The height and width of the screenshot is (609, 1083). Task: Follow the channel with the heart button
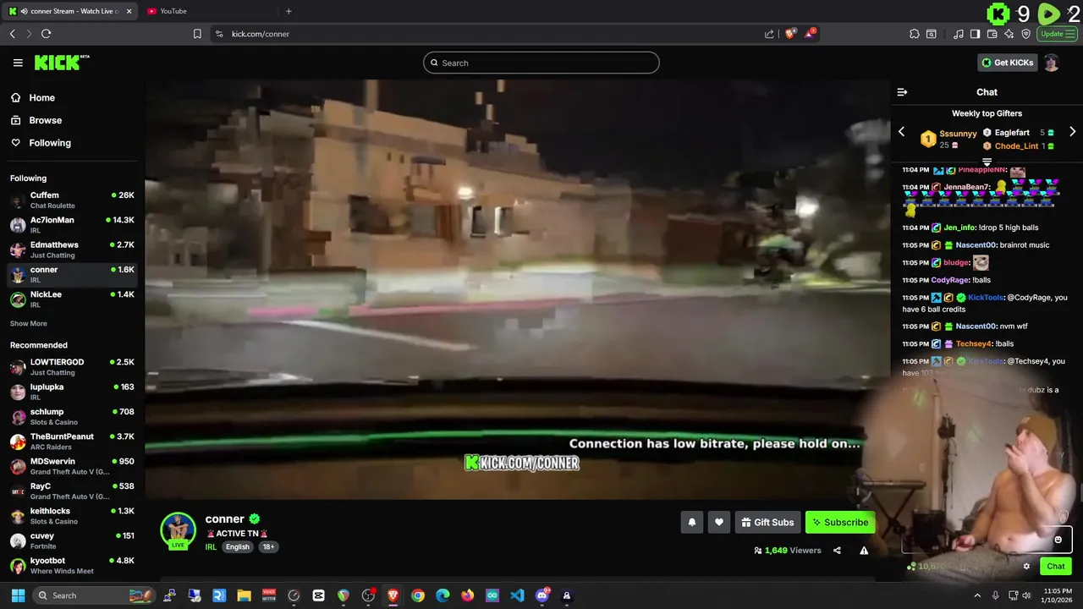(719, 522)
